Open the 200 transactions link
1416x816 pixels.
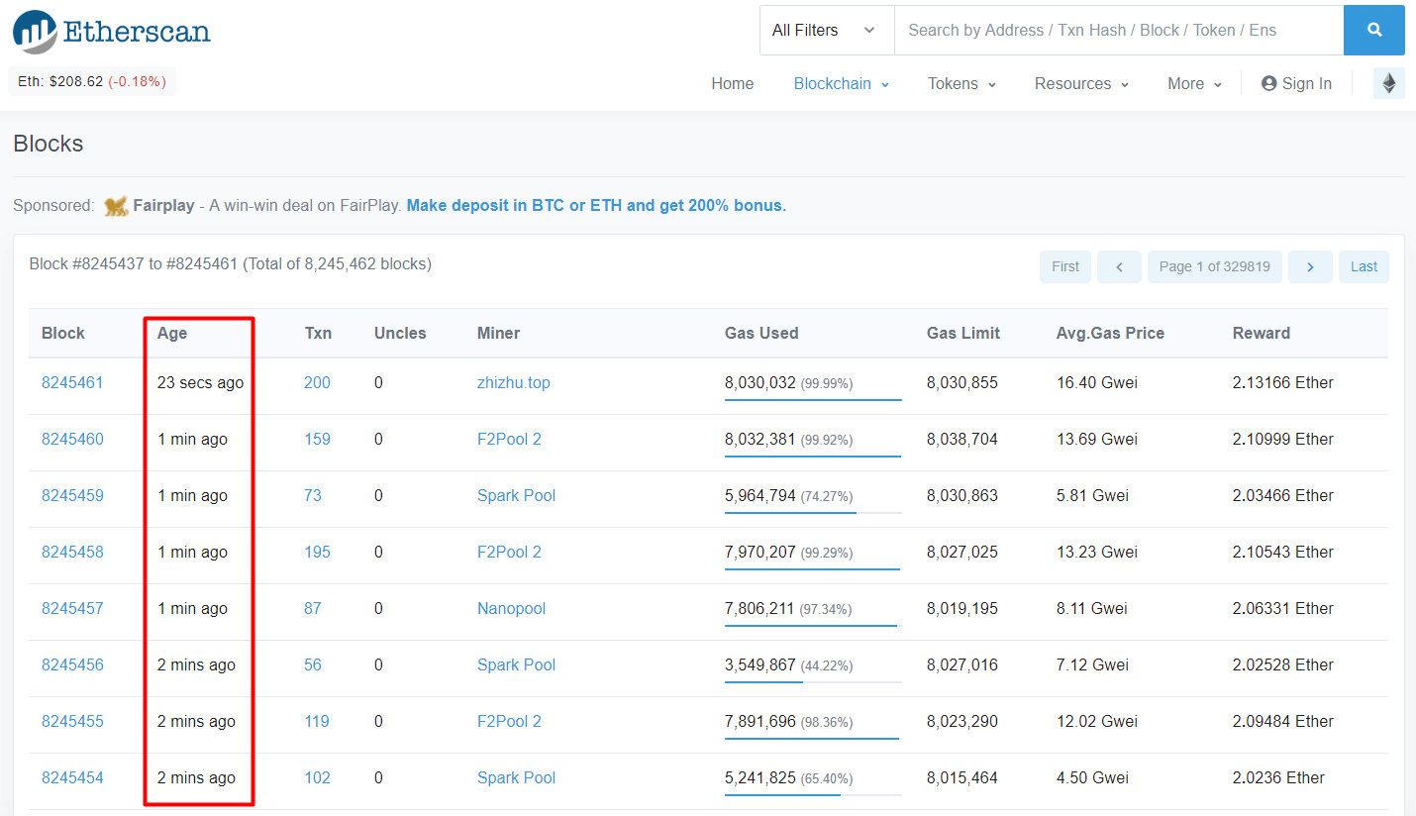tap(317, 382)
